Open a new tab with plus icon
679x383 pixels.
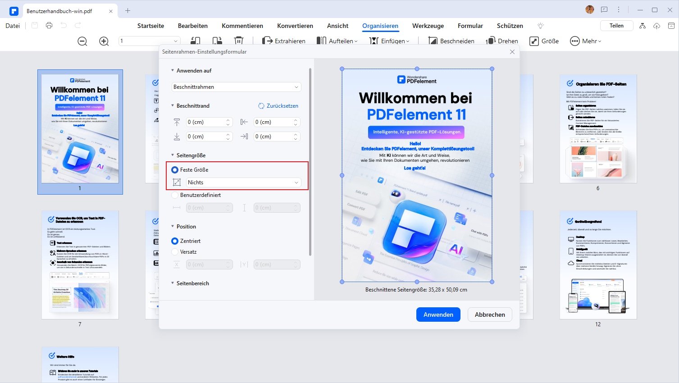(x=128, y=11)
